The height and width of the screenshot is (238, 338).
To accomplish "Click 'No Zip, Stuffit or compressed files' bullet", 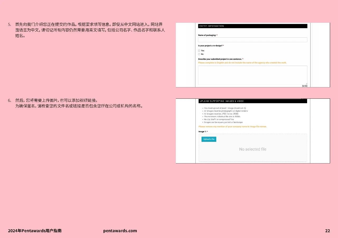I will point(219,120).
